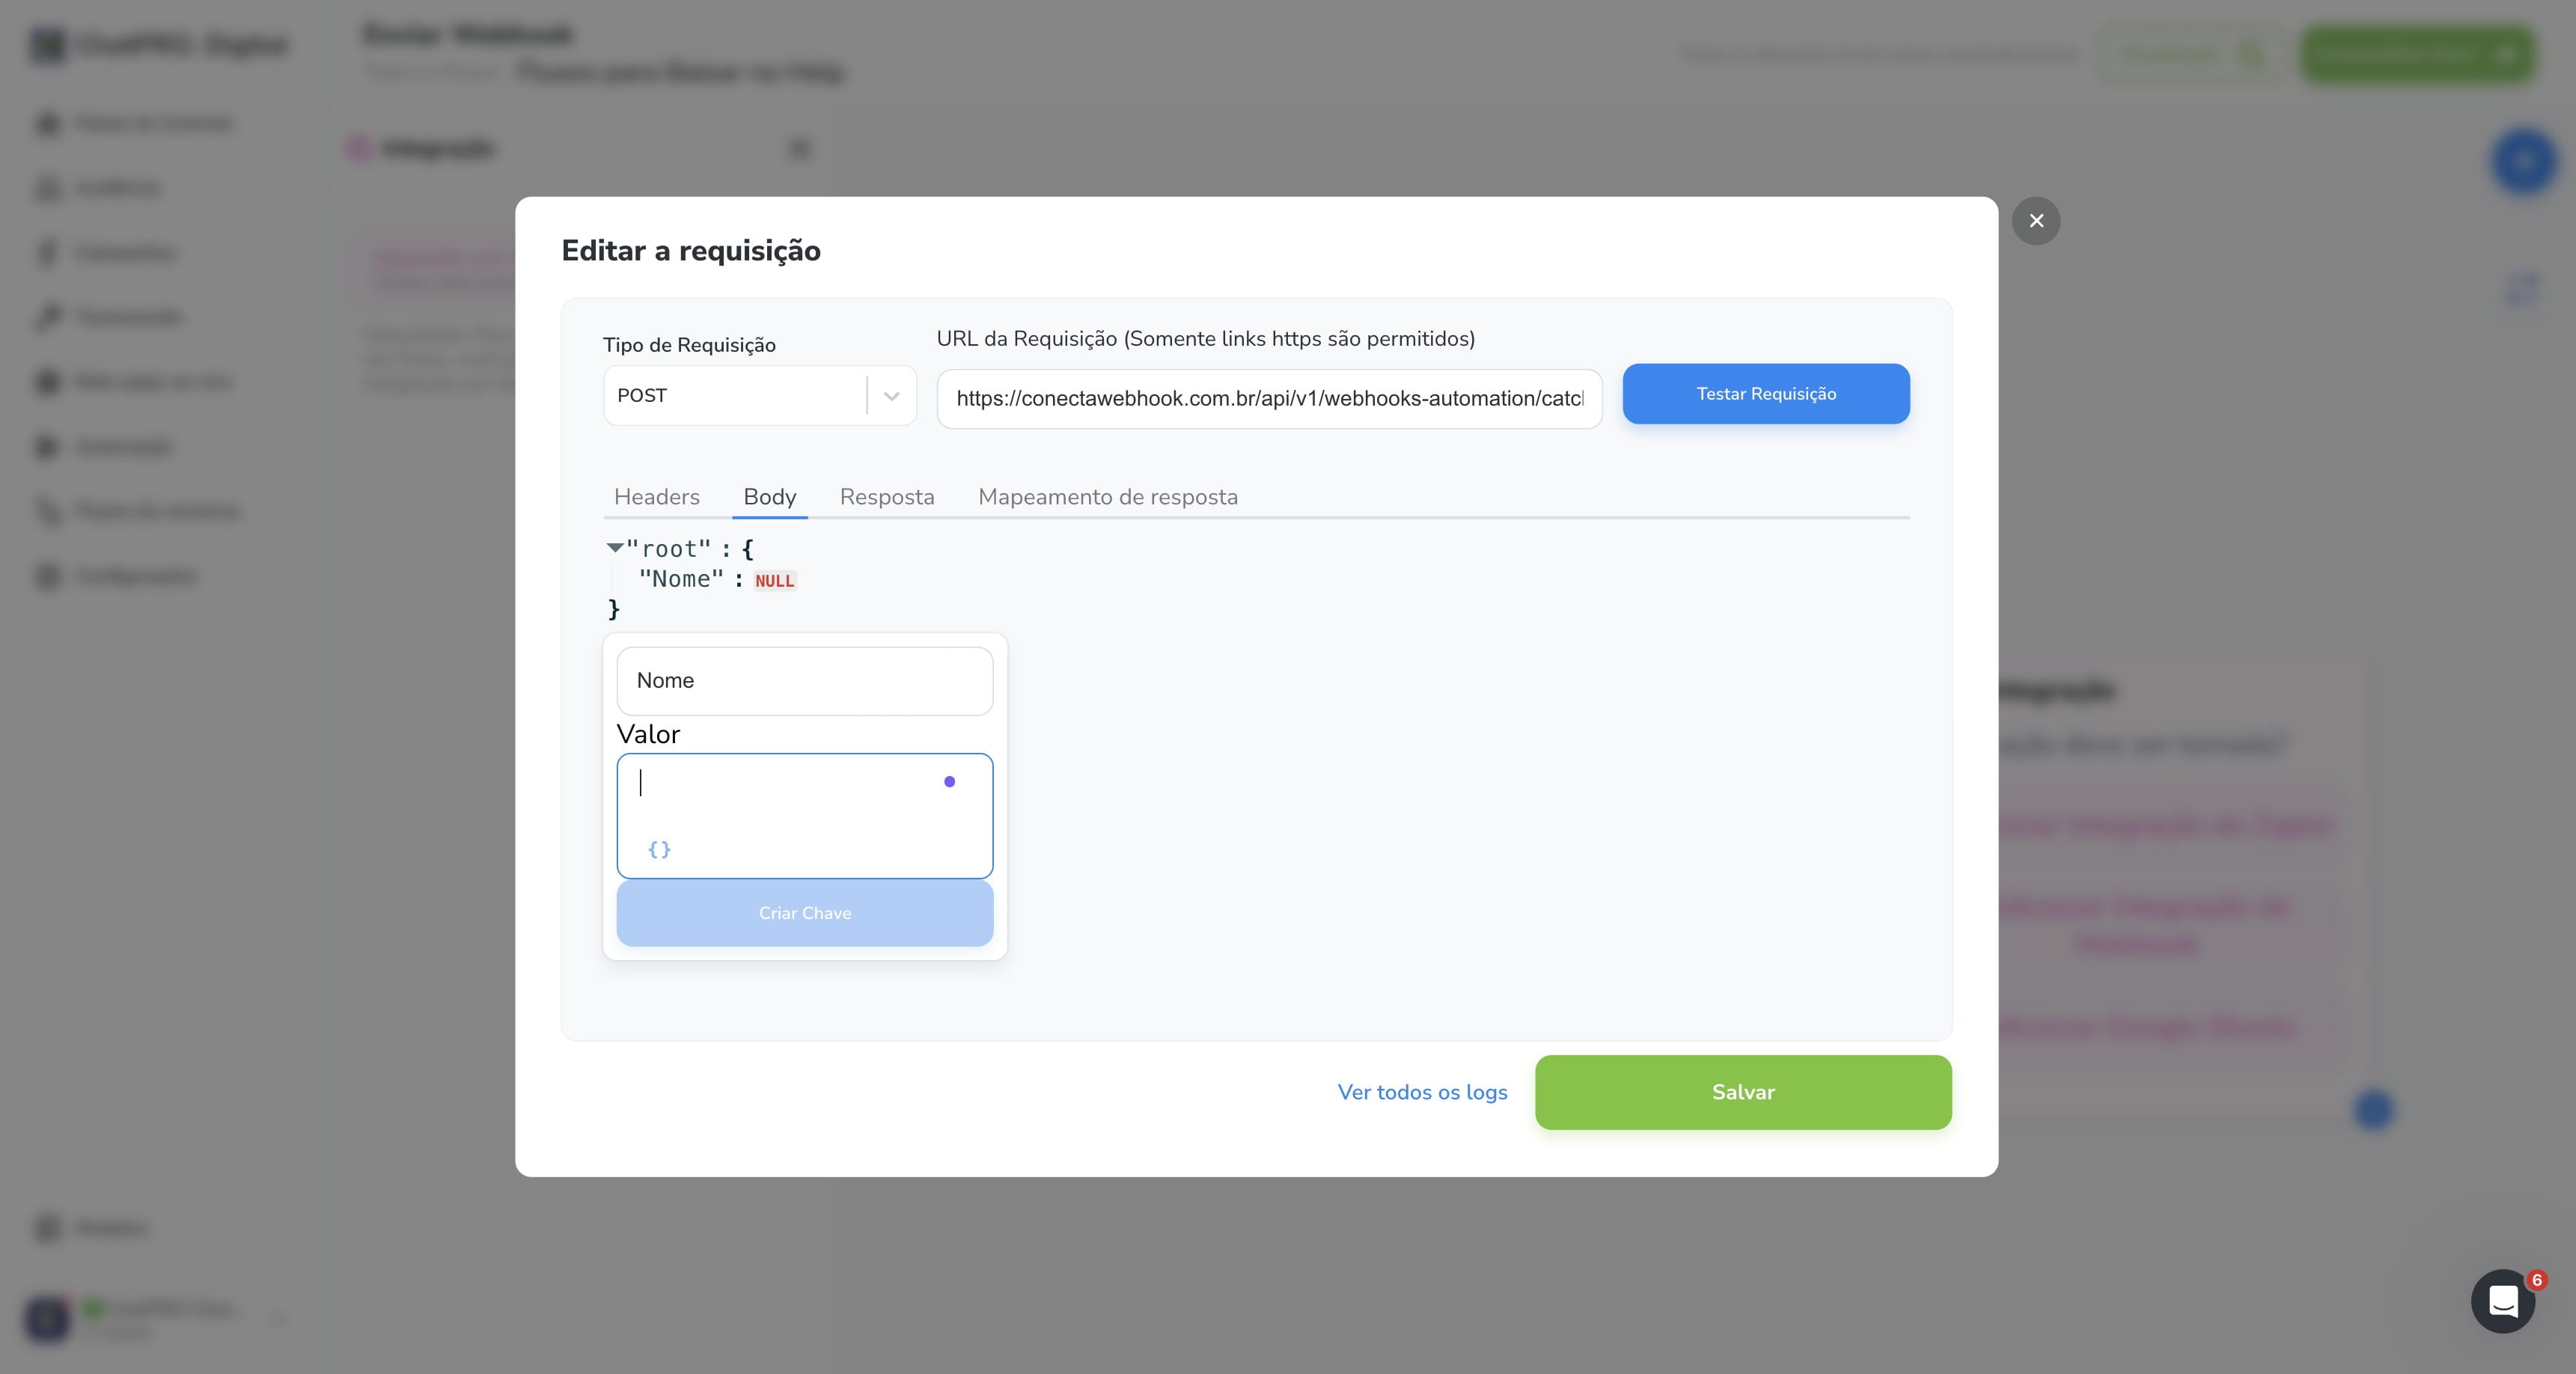Click the Testar Requisição button
The height and width of the screenshot is (1374, 2576).
click(x=1766, y=394)
